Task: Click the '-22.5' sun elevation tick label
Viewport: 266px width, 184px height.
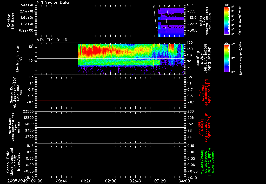Action: [192, 24]
